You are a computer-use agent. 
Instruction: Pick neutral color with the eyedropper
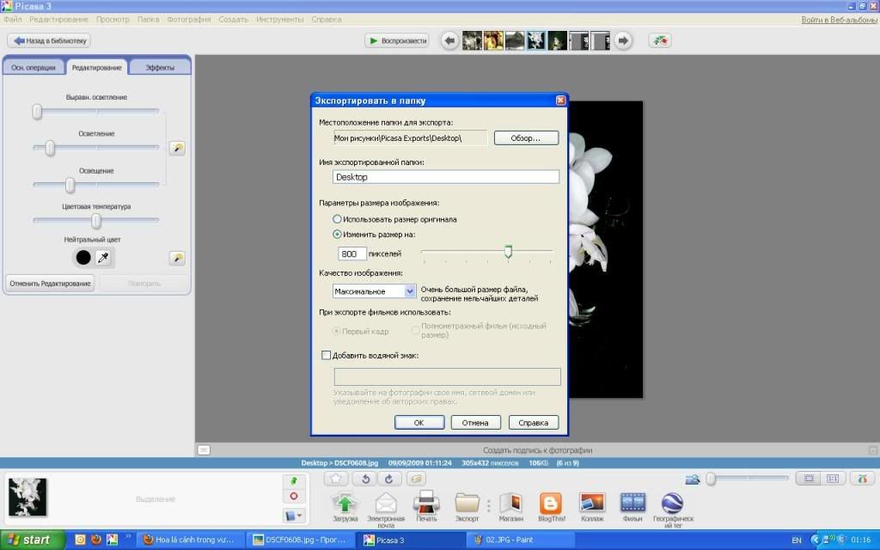[x=102, y=258]
